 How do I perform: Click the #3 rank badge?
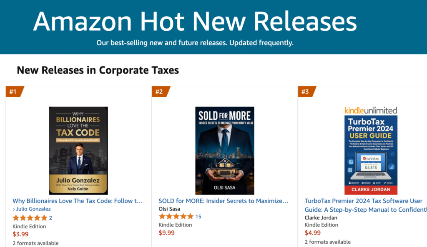(305, 92)
